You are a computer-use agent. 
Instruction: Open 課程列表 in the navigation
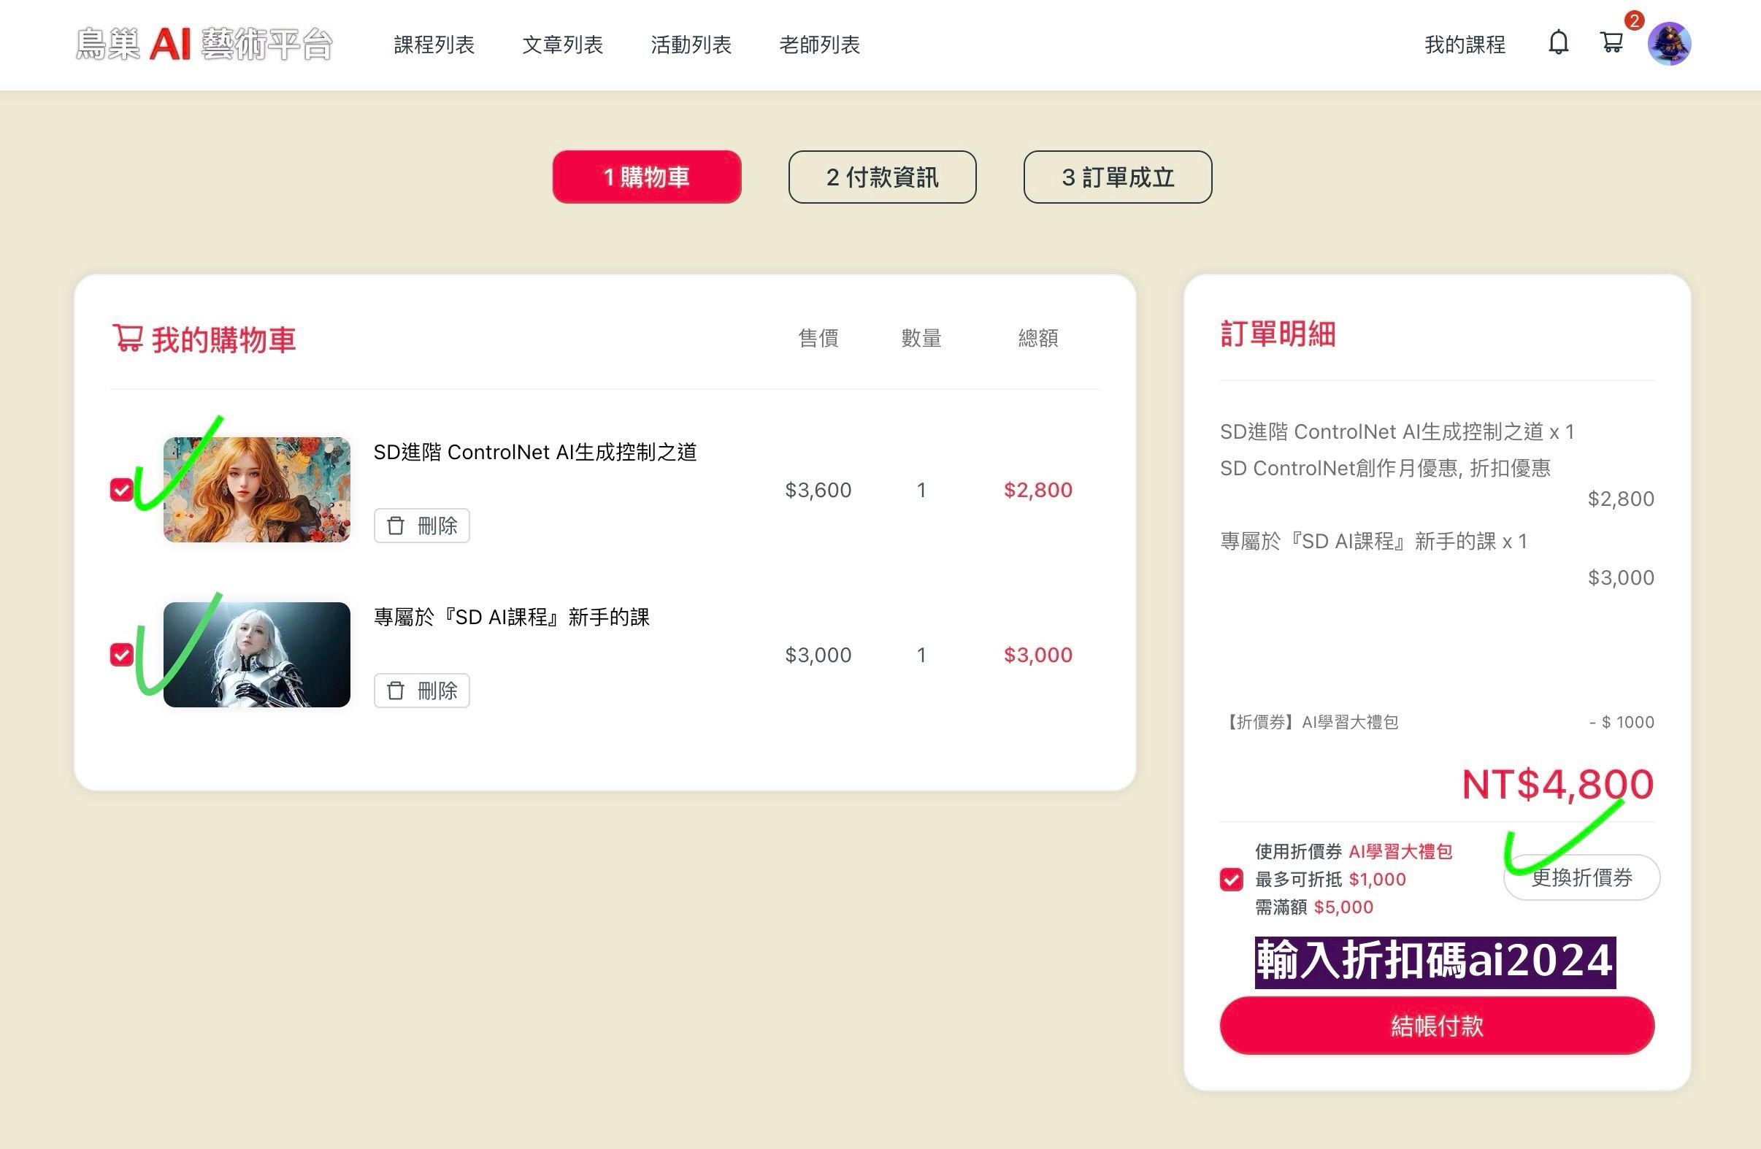pyautogui.click(x=434, y=45)
